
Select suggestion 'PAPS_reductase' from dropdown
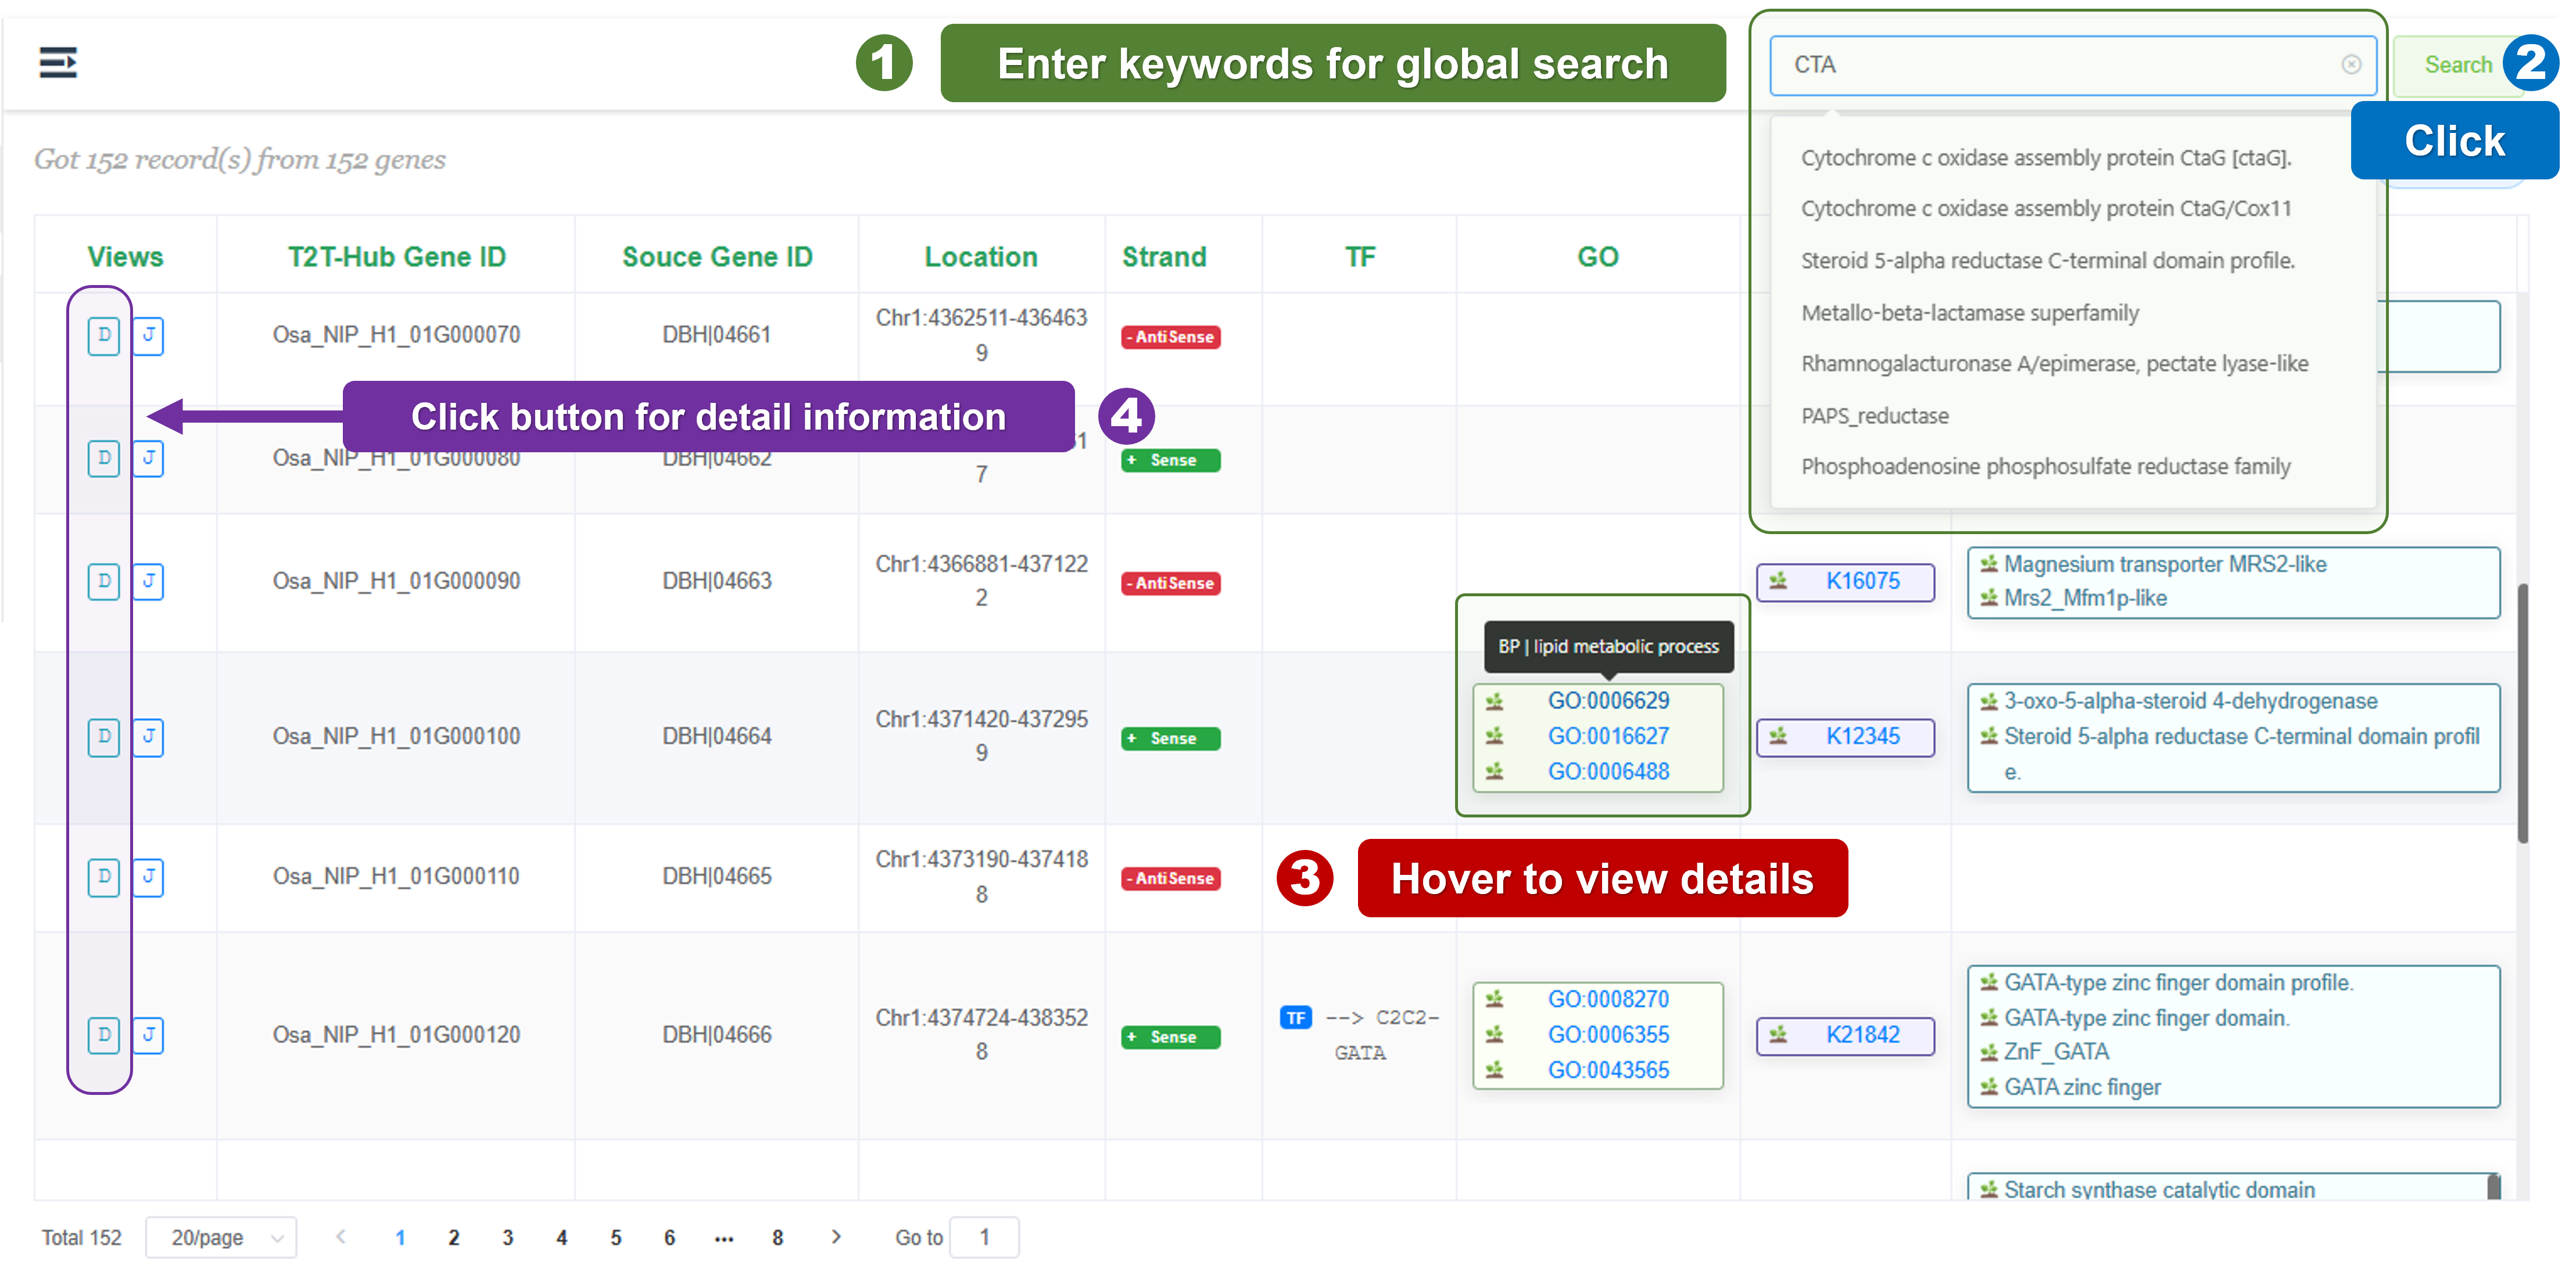(1875, 416)
